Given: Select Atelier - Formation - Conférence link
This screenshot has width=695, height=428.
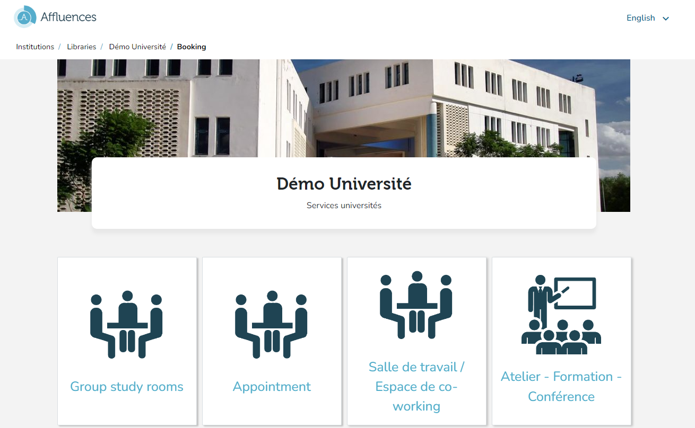Looking at the screenshot, I should pyautogui.click(x=561, y=387).
